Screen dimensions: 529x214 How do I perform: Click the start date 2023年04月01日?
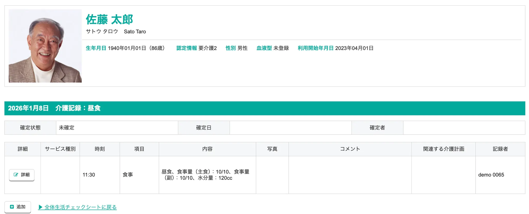(x=354, y=48)
